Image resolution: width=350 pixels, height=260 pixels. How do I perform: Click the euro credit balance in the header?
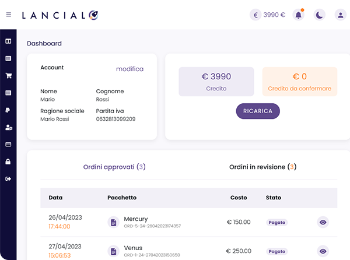[x=268, y=15]
